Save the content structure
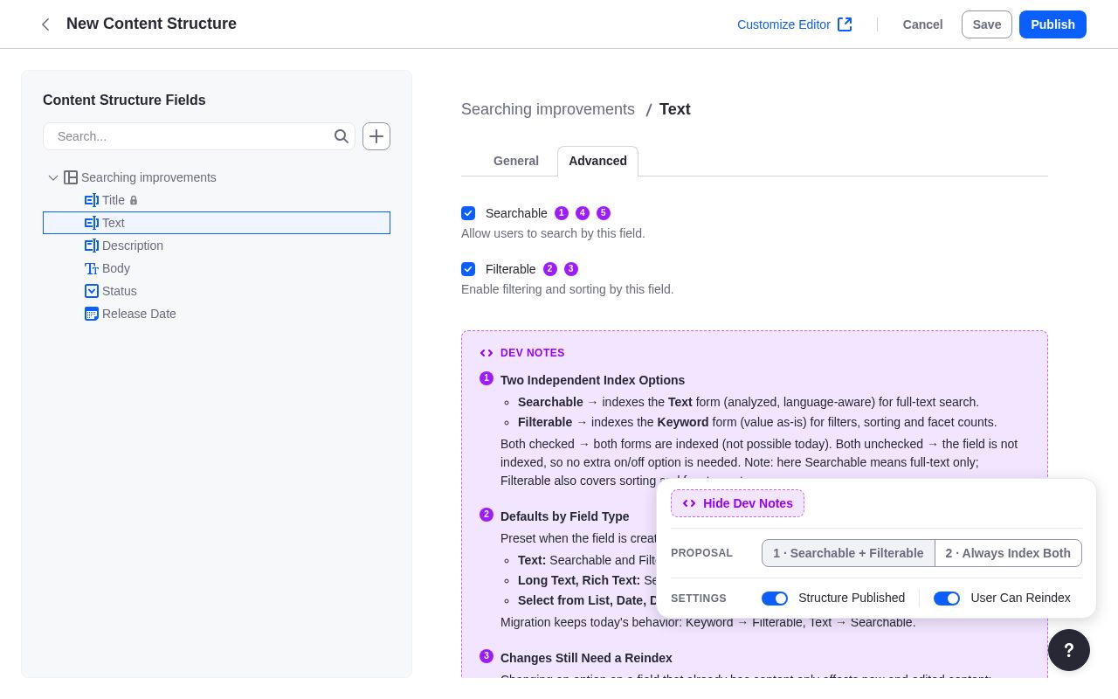The image size is (1118, 699). [987, 24]
